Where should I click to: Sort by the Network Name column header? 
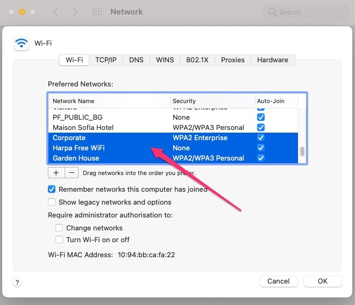(109, 101)
